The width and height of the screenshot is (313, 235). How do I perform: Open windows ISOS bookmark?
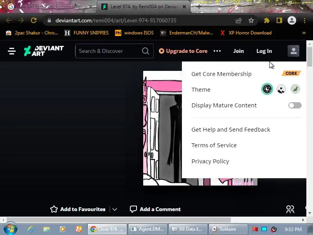(135, 33)
